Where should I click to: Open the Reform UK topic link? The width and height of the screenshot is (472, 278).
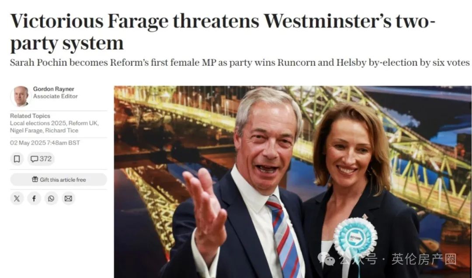pyautogui.click(x=83, y=123)
